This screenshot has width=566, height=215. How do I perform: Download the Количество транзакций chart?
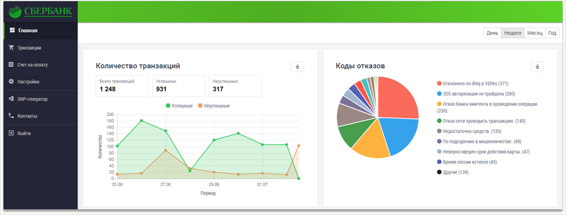[297, 66]
